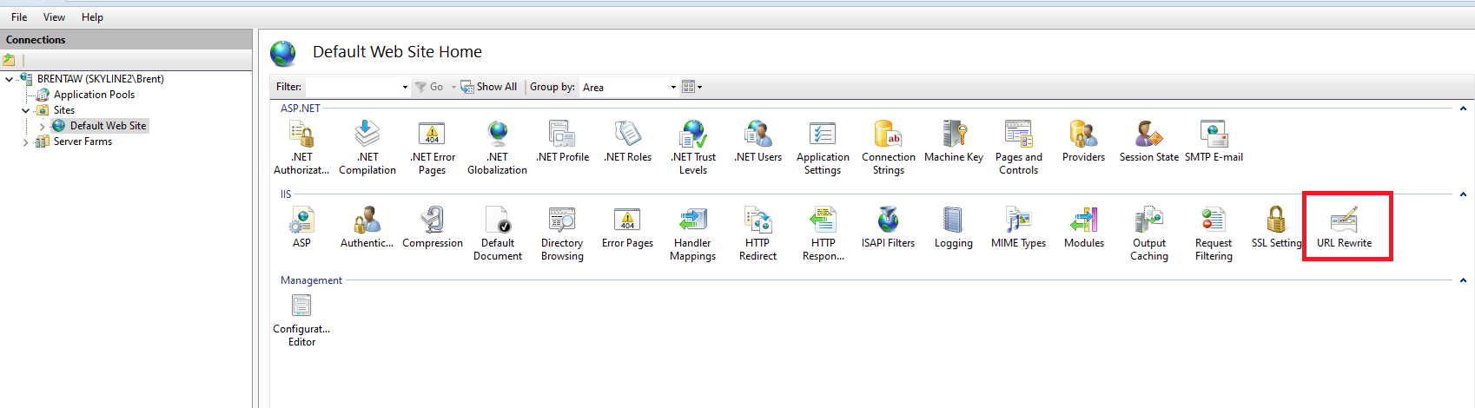Open .NET Error Pages feature

click(x=433, y=148)
